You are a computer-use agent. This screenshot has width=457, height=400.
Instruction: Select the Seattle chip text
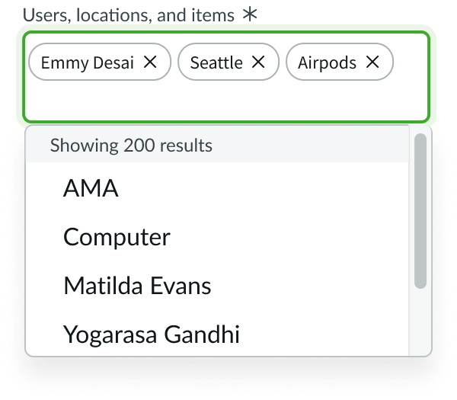coord(216,62)
